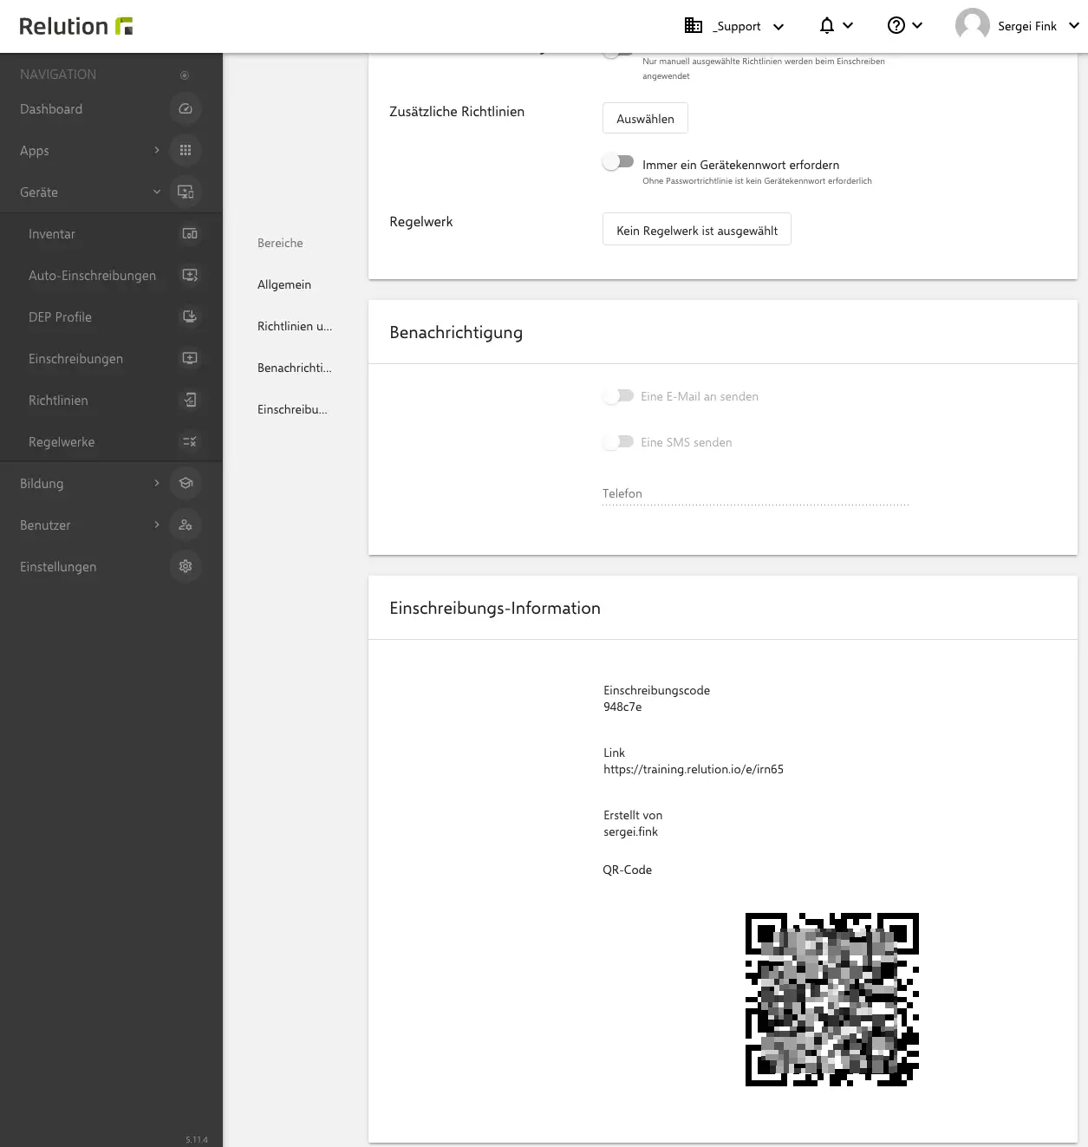
Task: Jump to Einschreibu... section
Action: click(292, 409)
